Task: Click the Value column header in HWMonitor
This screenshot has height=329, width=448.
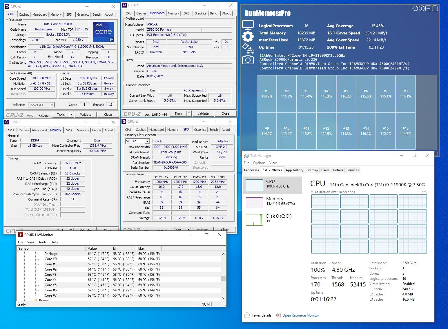Action: point(98,248)
